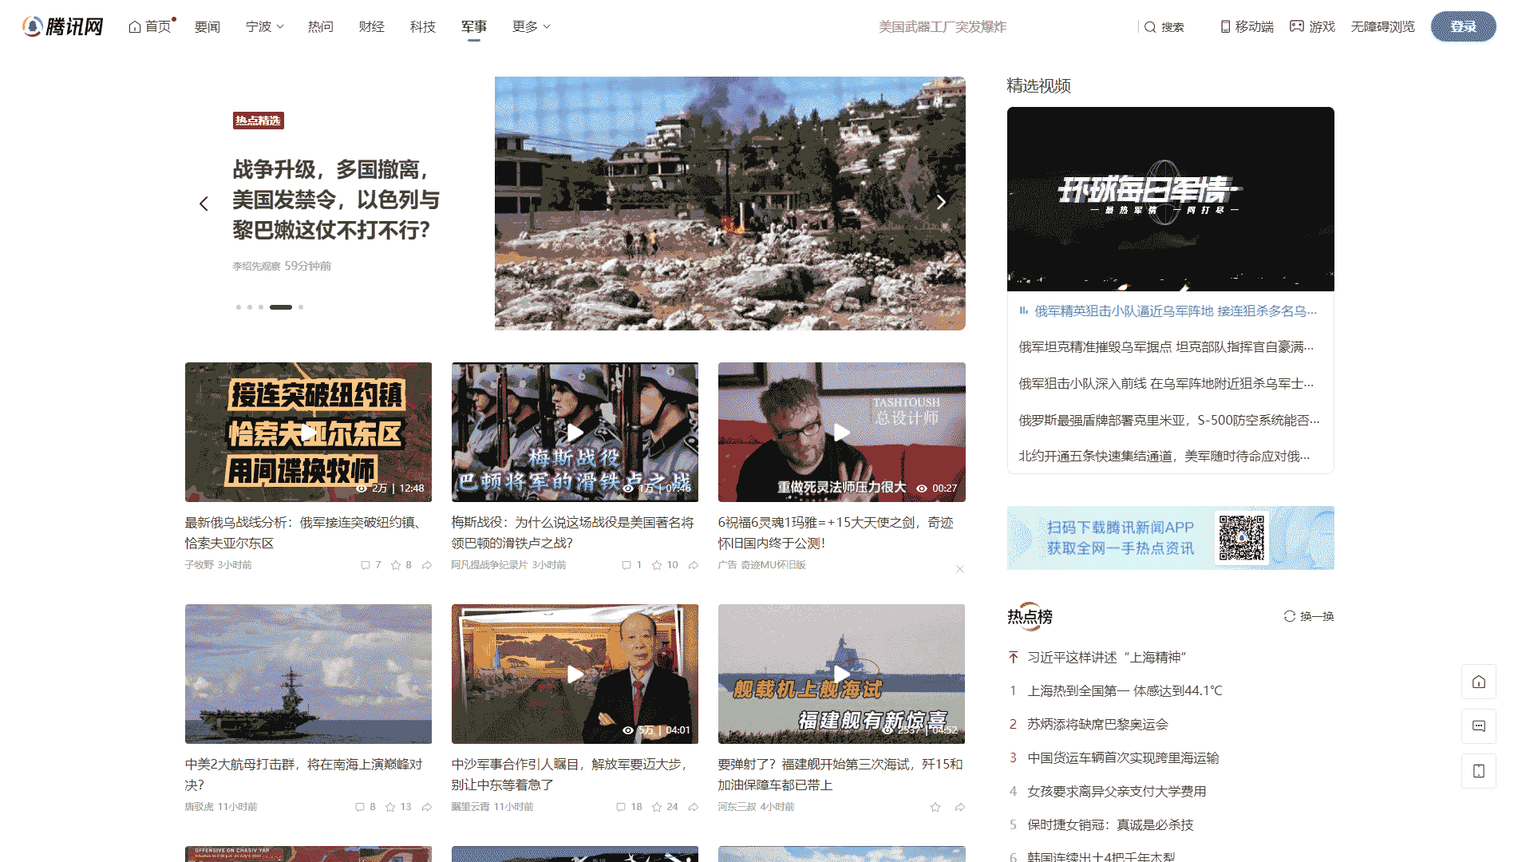The height and width of the screenshot is (862, 1518).
Task: Click floating sidebar home icon
Action: 1479,682
